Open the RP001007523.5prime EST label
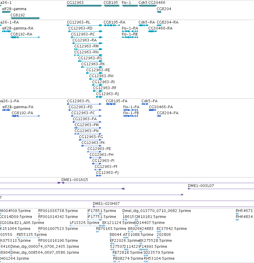This screenshot has width=254, height=263. coord(58,229)
